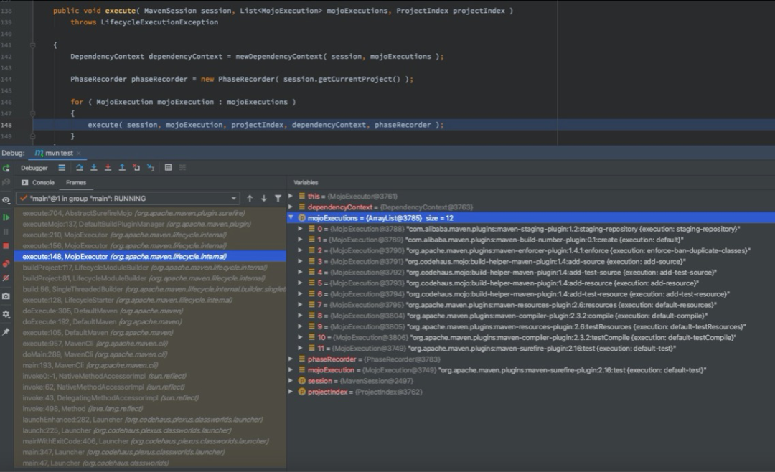Switch to the Console tab
The height and width of the screenshot is (472, 775).
click(42, 183)
